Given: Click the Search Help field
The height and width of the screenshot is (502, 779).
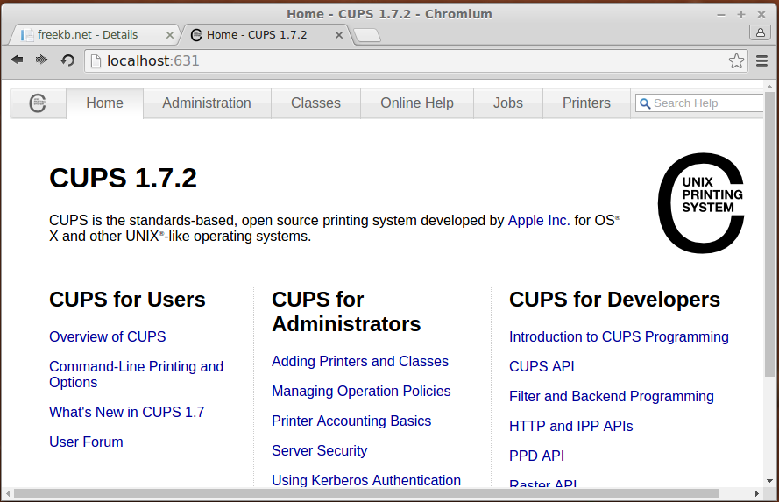Looking at the screenshot, I should tap(699, 103).
